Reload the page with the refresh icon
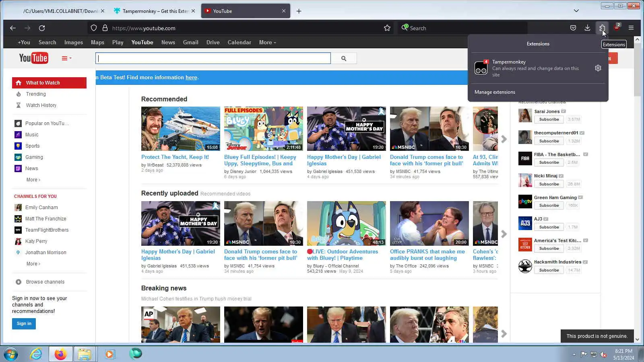Viewport: 644px width, 362px height. tap(42, 28)
